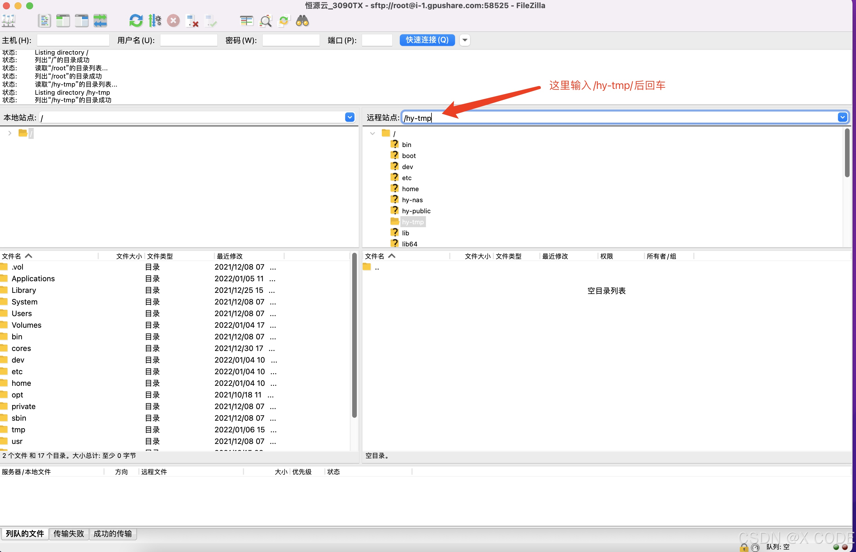The width and height of the screenshot is (856, 552).
Task: Expand the local site path dropdown
Action: coord(350,117)
